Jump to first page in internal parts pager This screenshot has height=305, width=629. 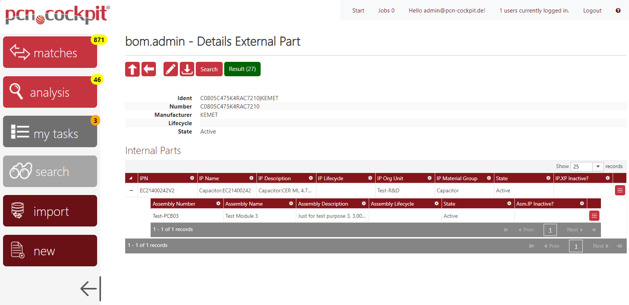[532, 246]
